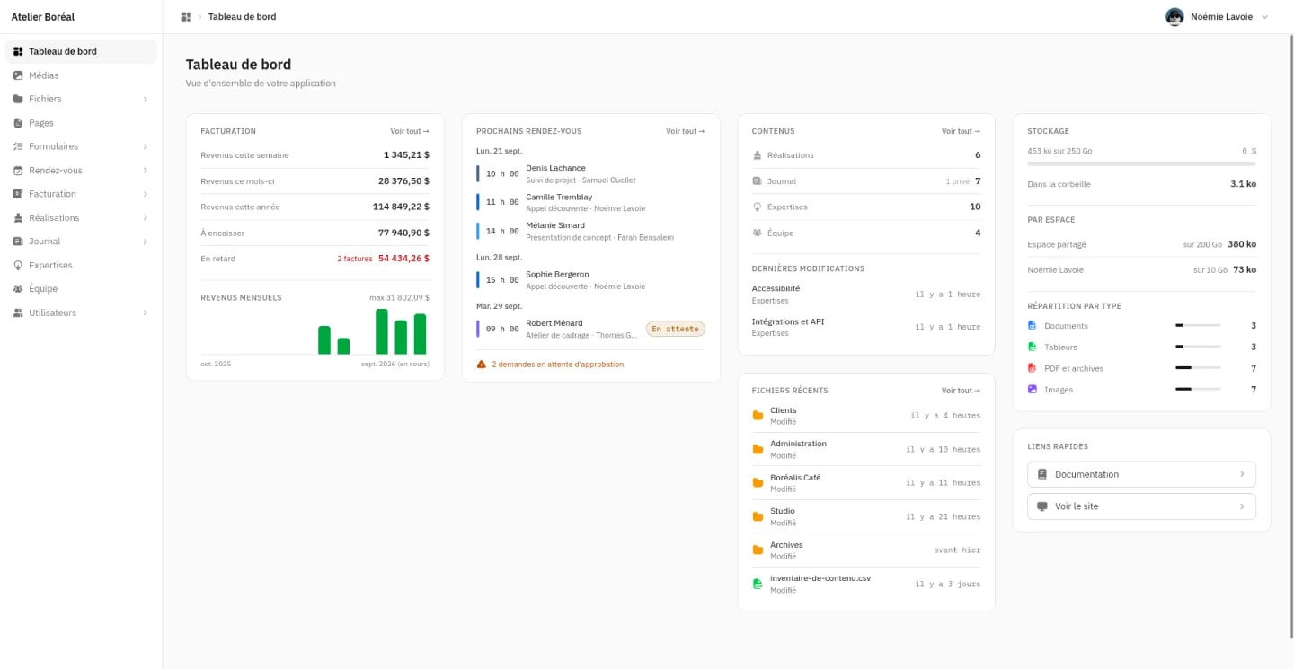The image size is (1294, 669).
Task: Expand the Facturation sidebar chevron
Action: click(146, 194)
